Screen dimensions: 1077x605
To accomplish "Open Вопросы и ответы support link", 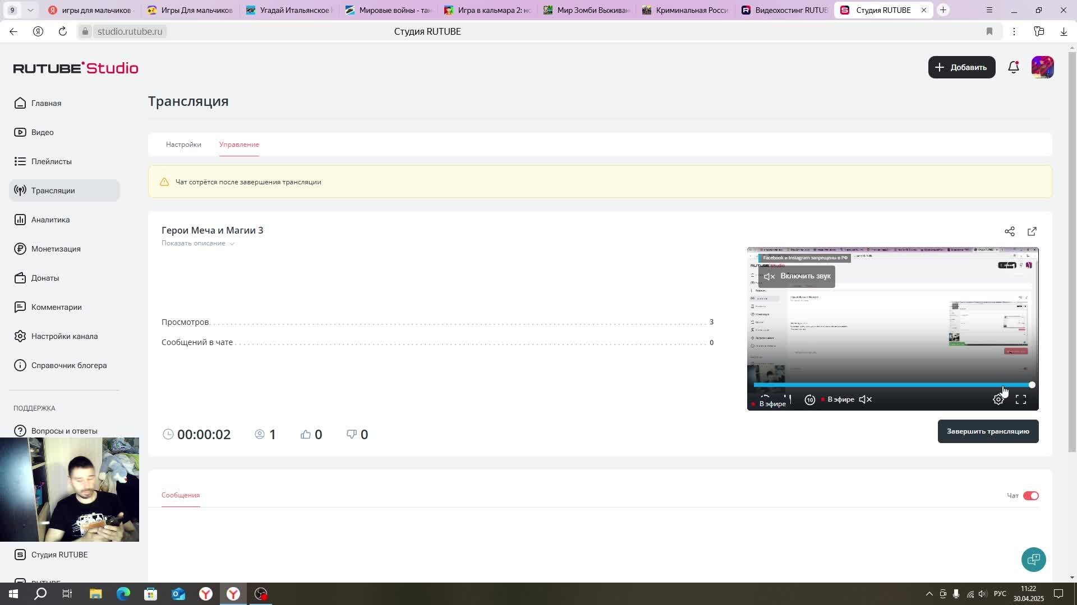I will point(64,431).
